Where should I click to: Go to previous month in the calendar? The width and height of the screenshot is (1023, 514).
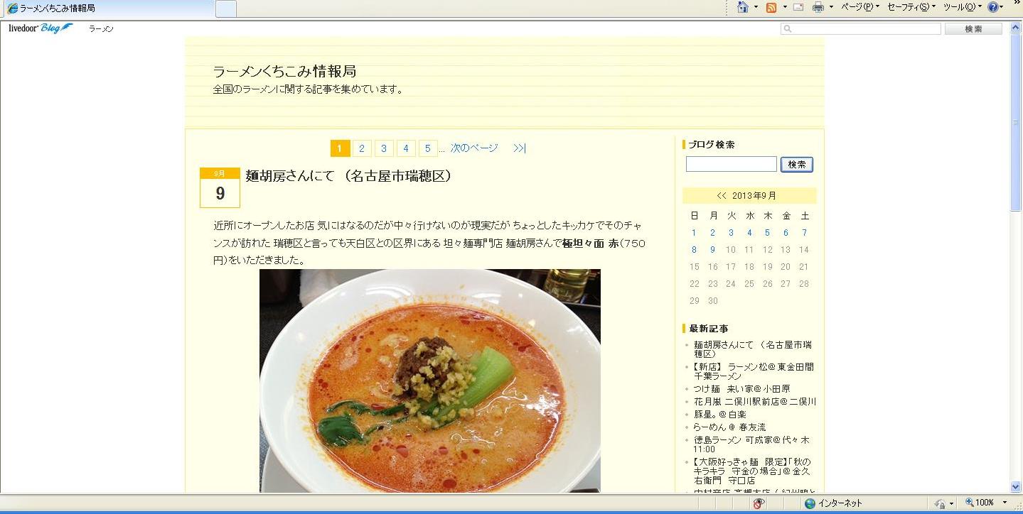722,196
